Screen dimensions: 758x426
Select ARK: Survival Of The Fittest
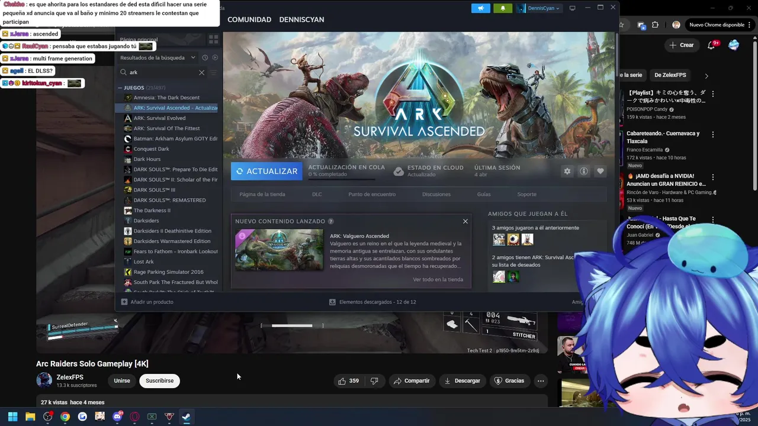point(166,128)
